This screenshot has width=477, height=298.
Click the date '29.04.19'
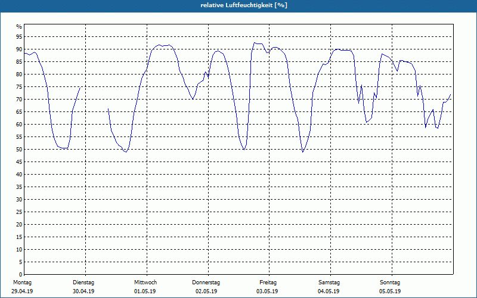coord(22,291)
